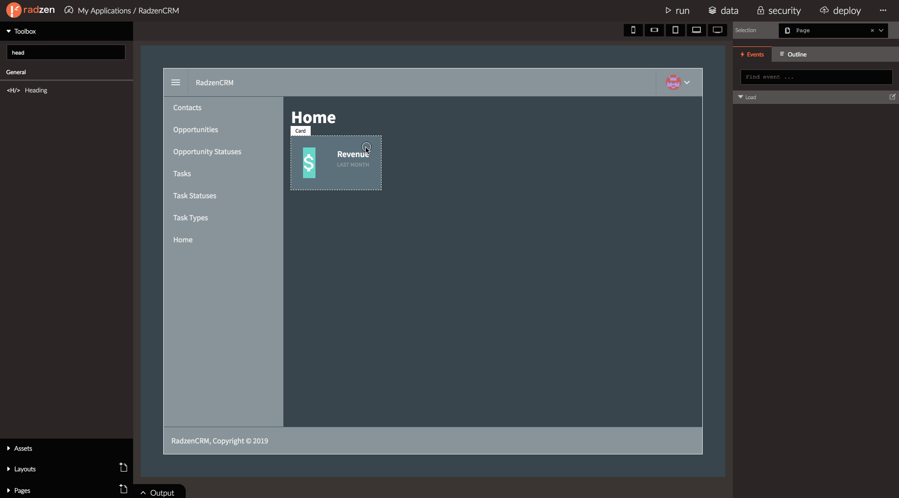Choose the desktop monitor viewport icon

pyautogui.click(x=717, y=30)
